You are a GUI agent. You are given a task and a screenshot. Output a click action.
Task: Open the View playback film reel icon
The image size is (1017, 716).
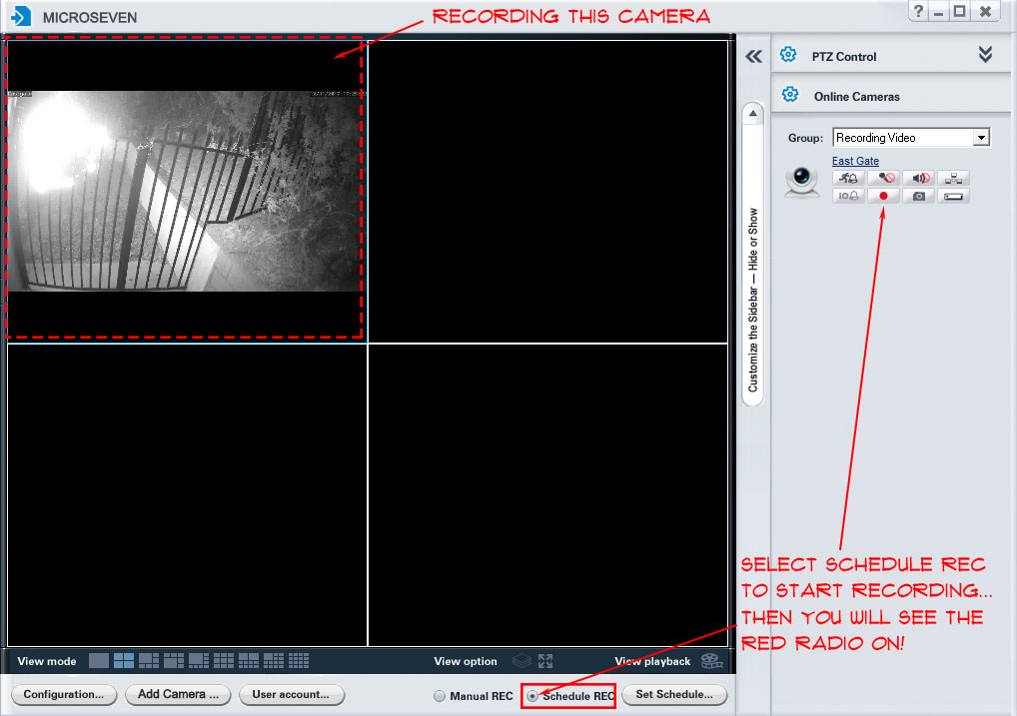point(710,661)
